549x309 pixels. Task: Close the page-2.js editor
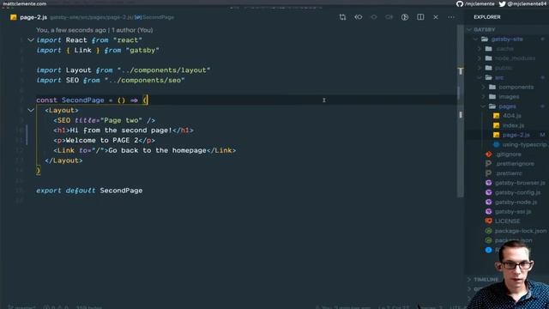pos(436,17)
